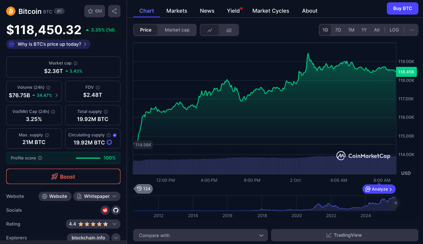
Task: Select the 1D time range
Action: [x=325, y=30]
